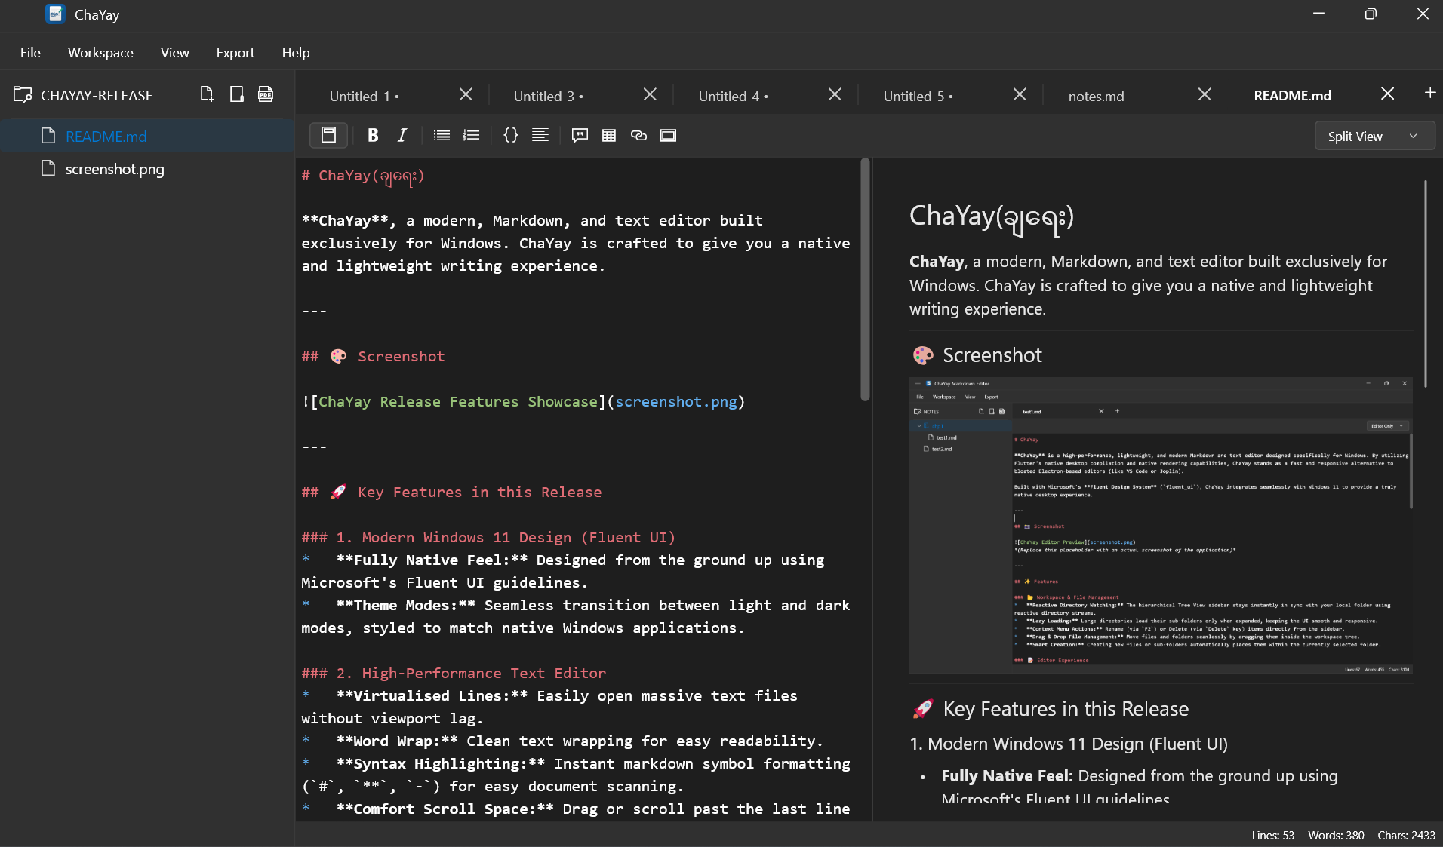Click the Chars: 2433 status entry
The width and height of the screenshot is (1443, 847).
pos(1406,835)
